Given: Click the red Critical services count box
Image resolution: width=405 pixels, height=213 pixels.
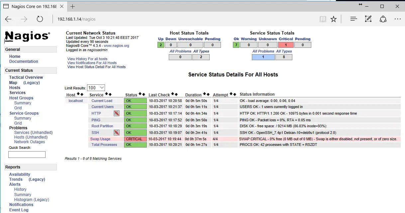Looking at the screenshot, I should (286, 45).
